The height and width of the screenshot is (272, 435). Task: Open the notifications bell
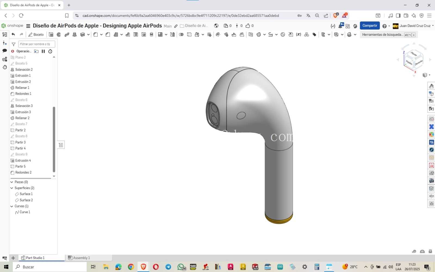(340, 26)
